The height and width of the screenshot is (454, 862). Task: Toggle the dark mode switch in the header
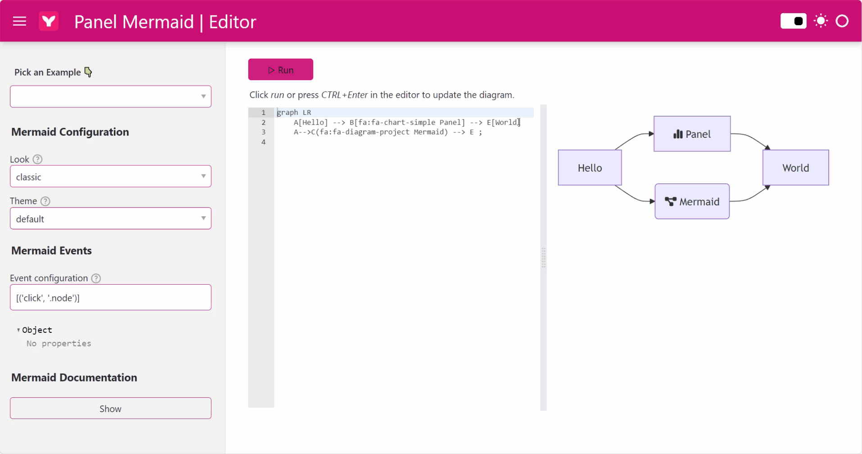pyautogui.click(x=793, y=21)
